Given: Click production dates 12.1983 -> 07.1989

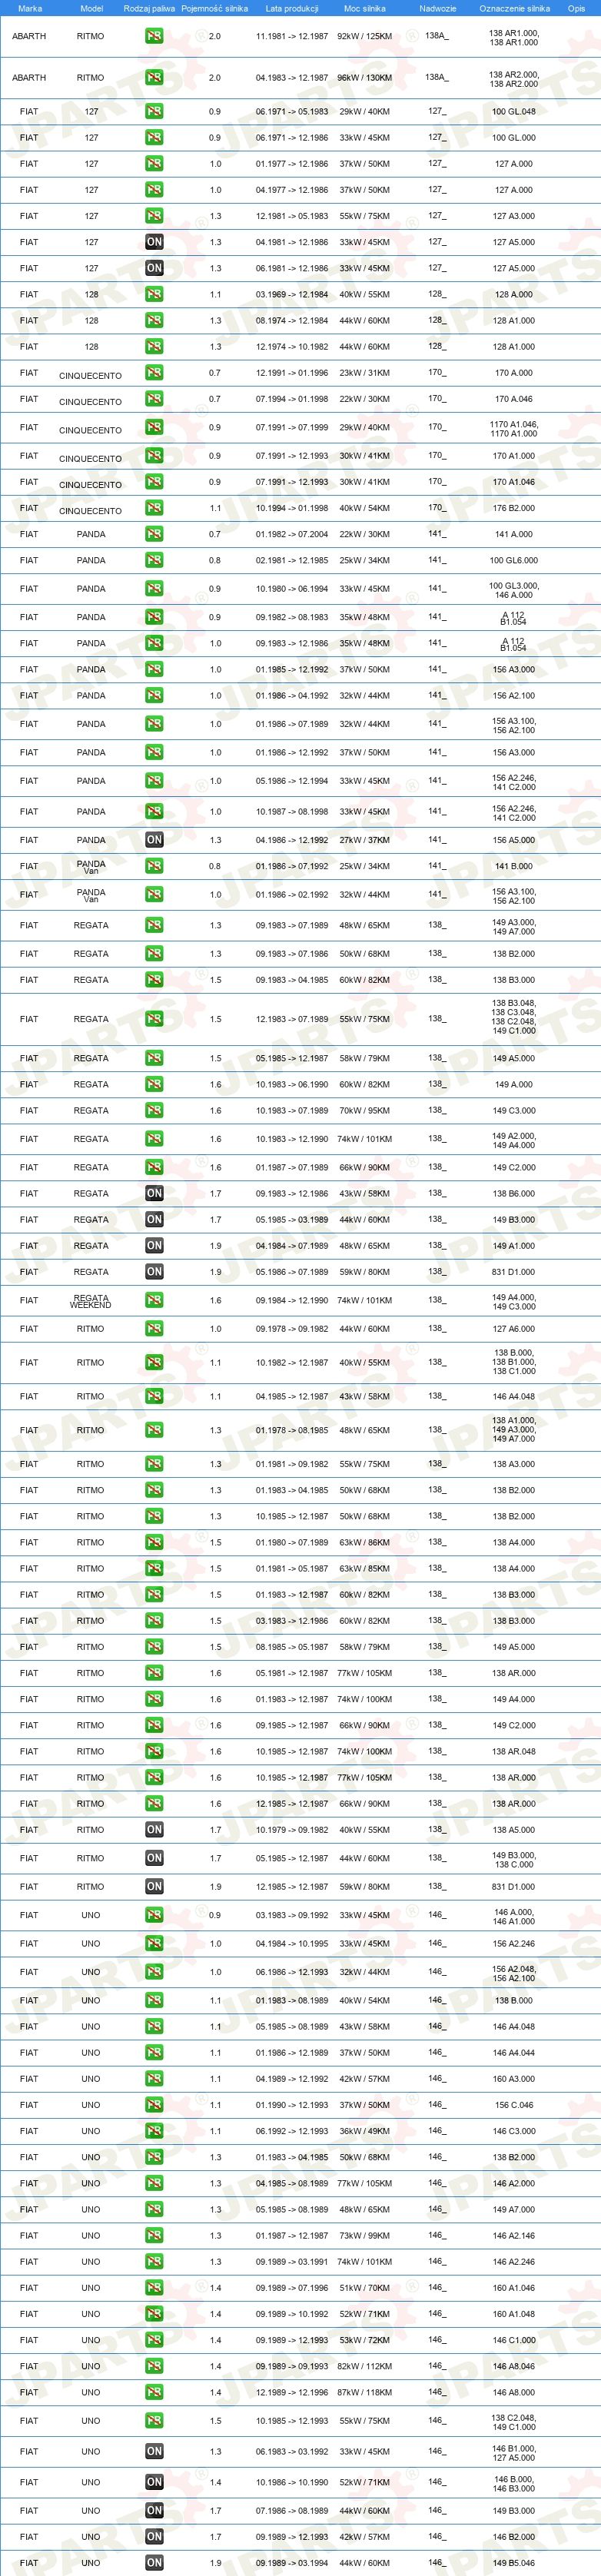Looking at the screenshot, I should tap(292, 1019).
